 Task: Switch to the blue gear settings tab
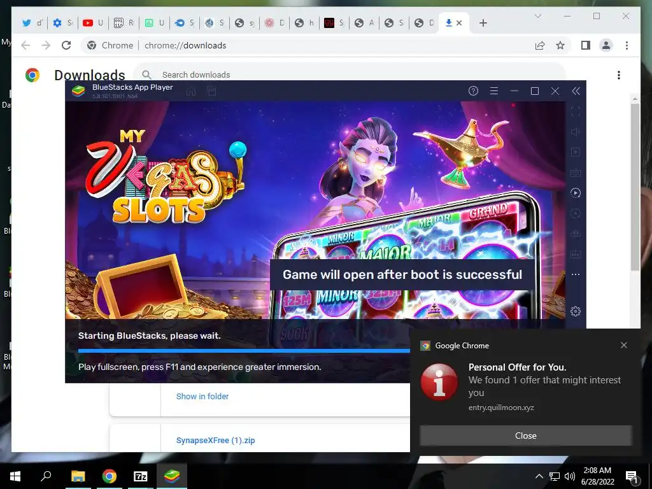pos(62,23)
